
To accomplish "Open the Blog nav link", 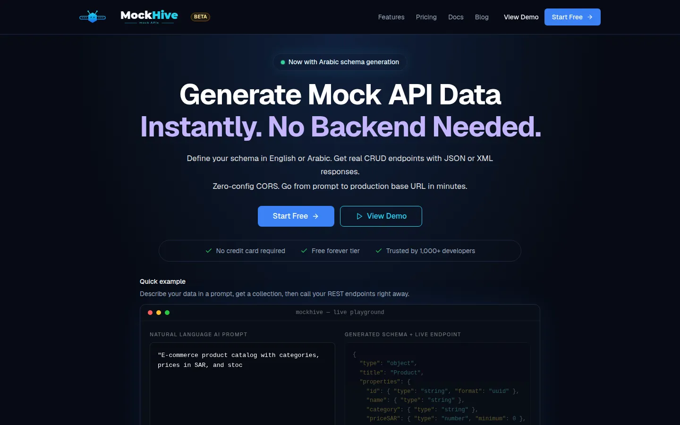I will (x=482, y=17).
